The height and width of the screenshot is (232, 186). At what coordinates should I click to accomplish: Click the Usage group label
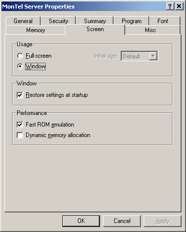coord(25,44)
